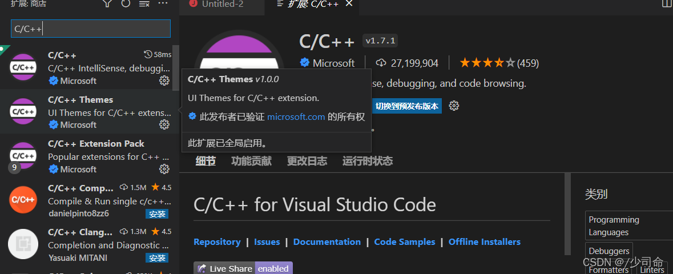
Task: Refresh the extensions list
Action: pyautogui.click(x=126, y=4)
